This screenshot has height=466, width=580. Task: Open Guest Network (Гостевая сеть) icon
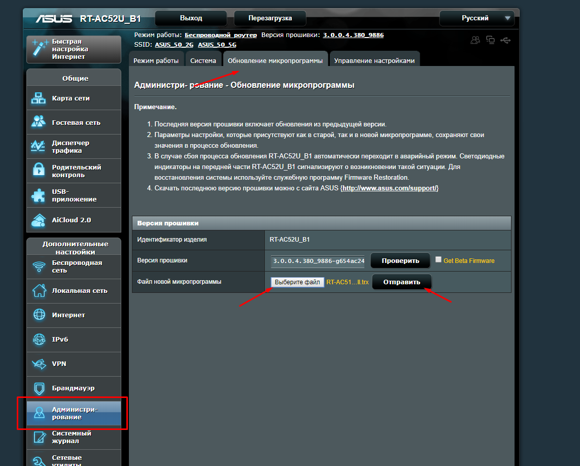tap(39, 122)
